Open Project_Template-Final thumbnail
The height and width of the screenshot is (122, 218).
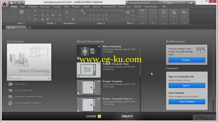89,70
